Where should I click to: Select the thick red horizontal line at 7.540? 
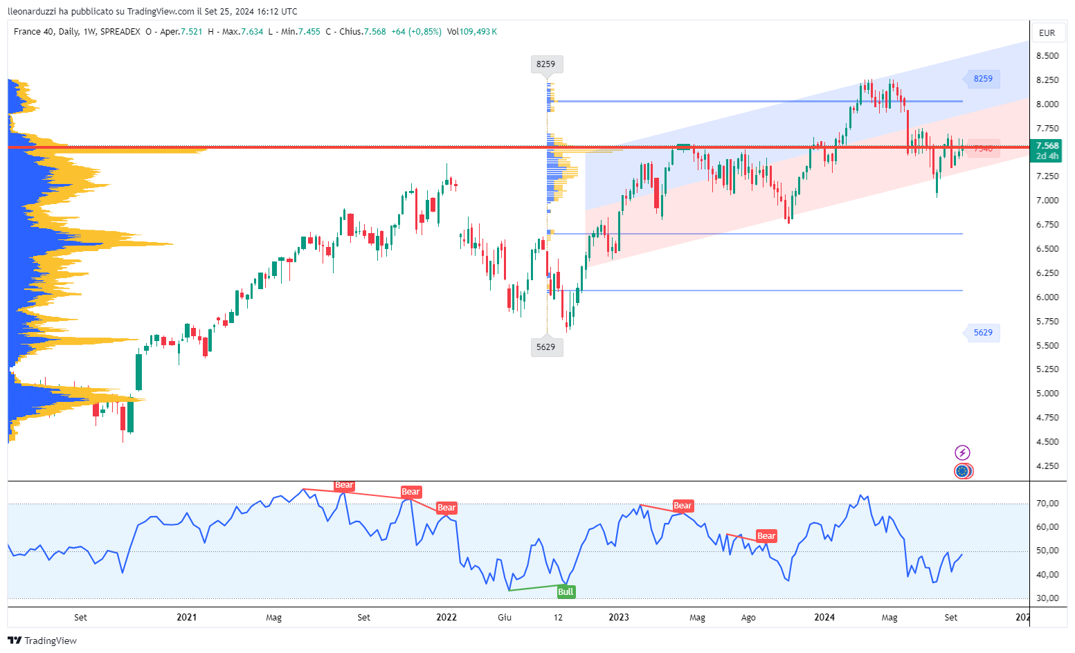point(518,147)
